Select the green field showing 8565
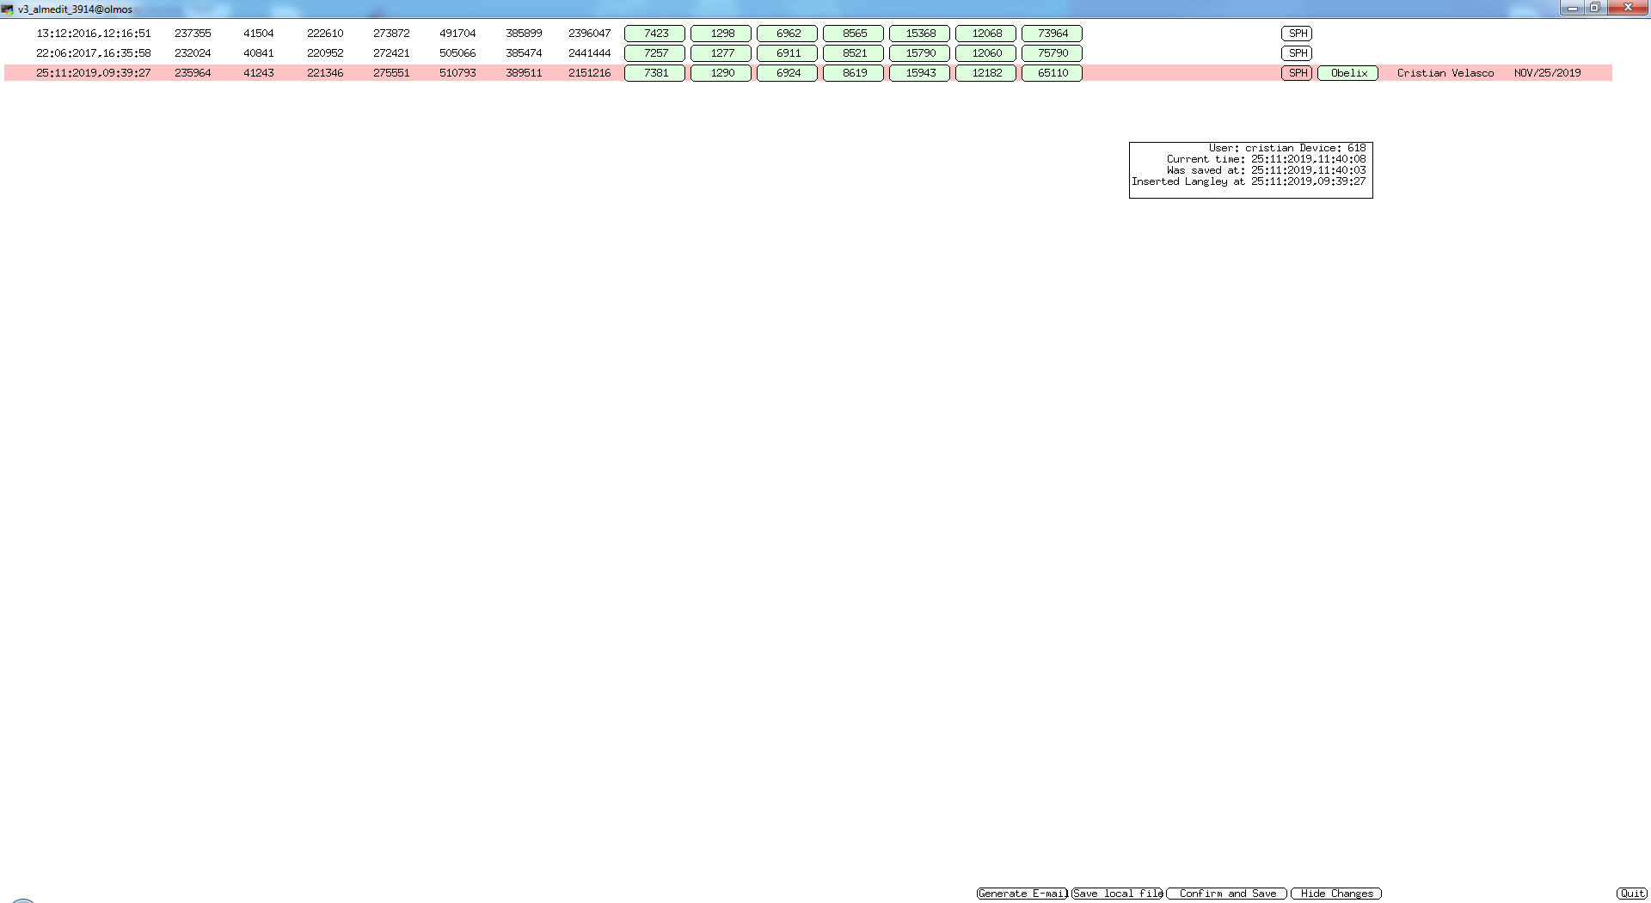1651x903 pixels. (854, 34)
